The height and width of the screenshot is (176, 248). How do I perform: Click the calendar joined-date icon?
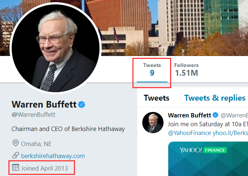tap(15, 168)
